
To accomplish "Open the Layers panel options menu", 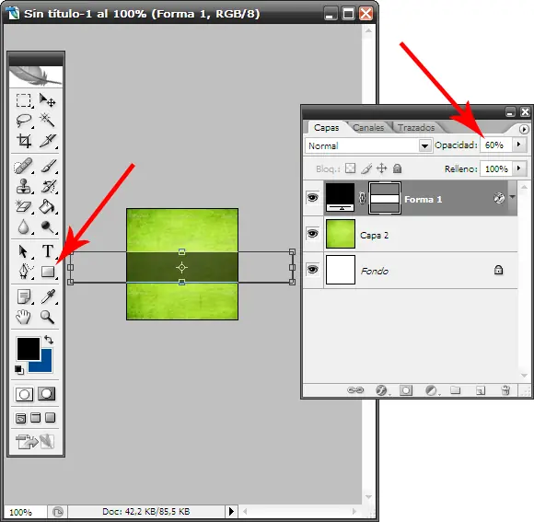I will click(524, 129).
